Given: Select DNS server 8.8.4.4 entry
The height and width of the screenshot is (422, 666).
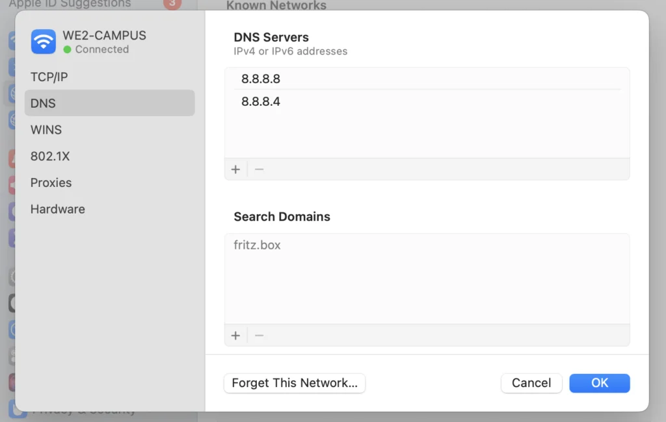Looking at the screenshot, I should coord(427,102).
